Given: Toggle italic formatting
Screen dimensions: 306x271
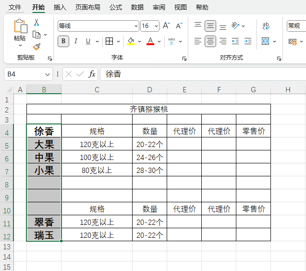Looking at the screenshot, I should (x=76, y=41).
